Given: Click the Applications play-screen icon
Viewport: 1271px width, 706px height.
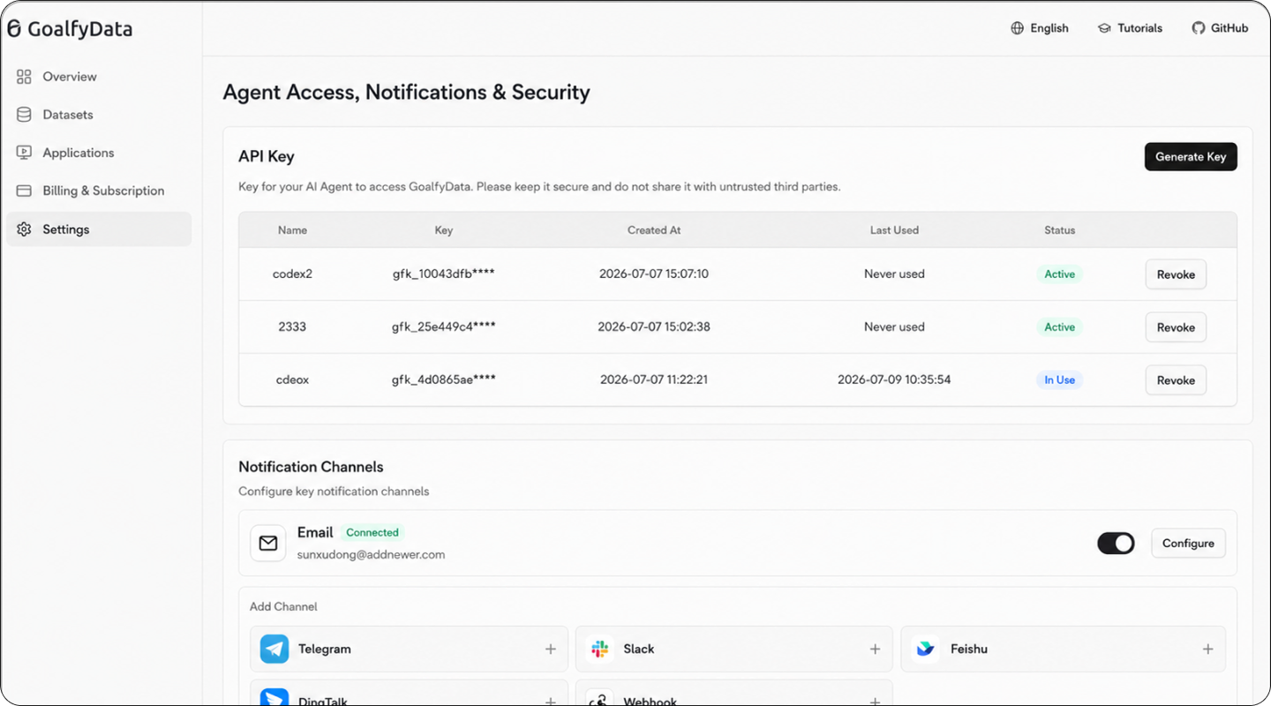Looking at the screenshot, I should pos(24,153).
